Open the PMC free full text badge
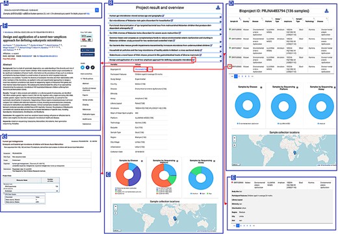The width and height of the screenshot is (338, 234). point(87,40)
